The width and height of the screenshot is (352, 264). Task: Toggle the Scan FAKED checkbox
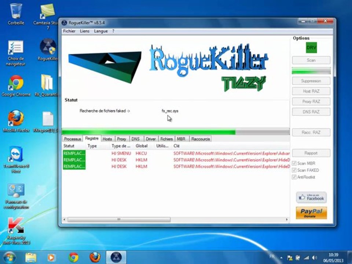click(294, 170)
